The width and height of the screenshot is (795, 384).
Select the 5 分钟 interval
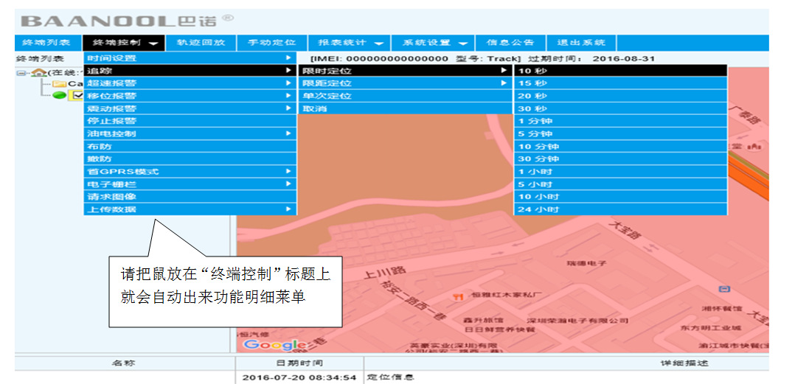click(x=621, y=133)
